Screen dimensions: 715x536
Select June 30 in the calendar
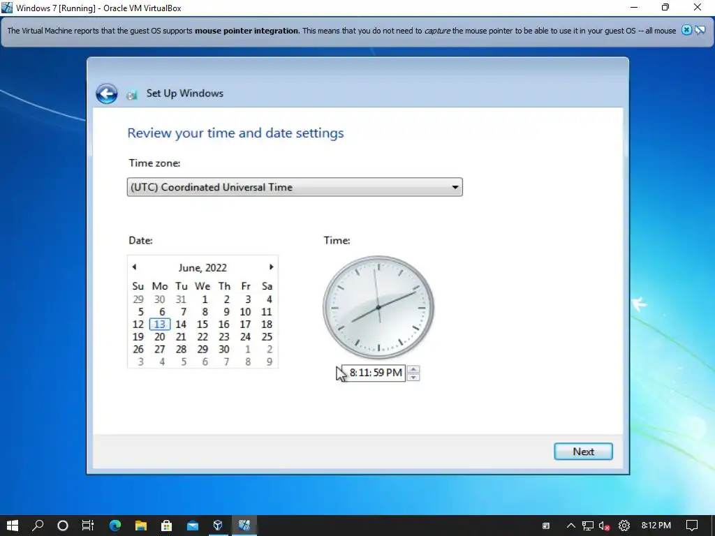[224, 349]
